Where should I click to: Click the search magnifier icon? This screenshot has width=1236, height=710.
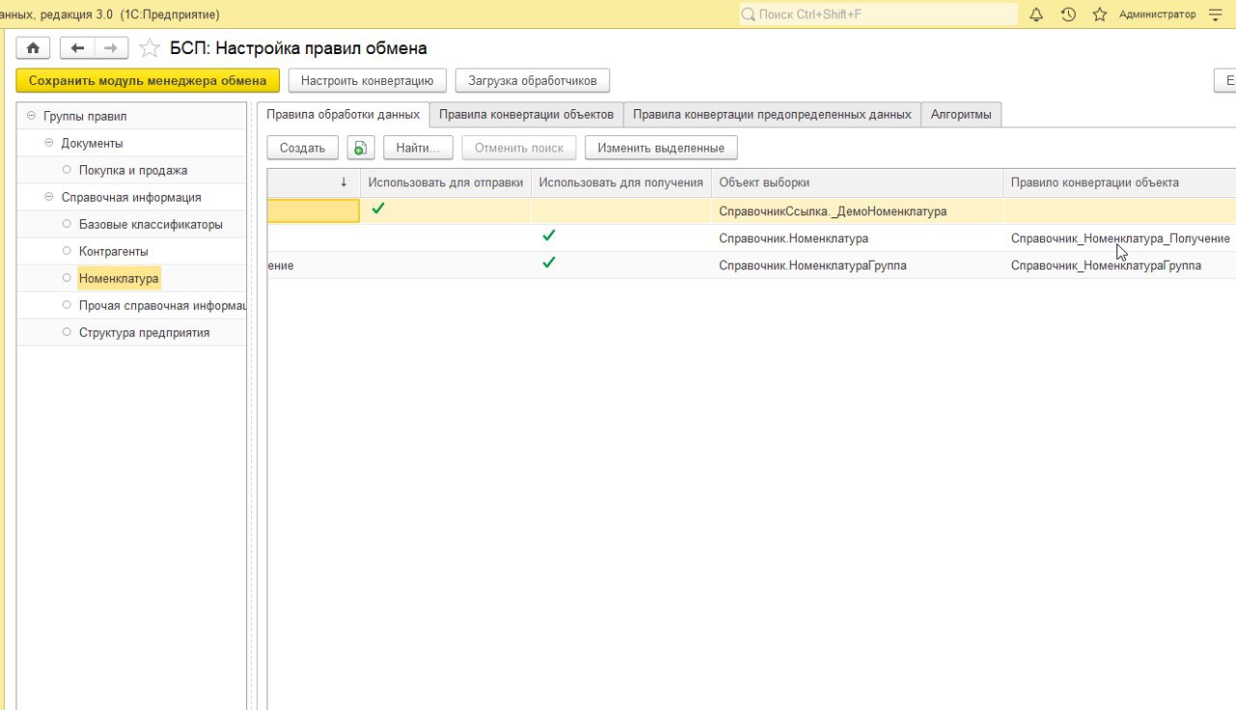click(748, 14)
